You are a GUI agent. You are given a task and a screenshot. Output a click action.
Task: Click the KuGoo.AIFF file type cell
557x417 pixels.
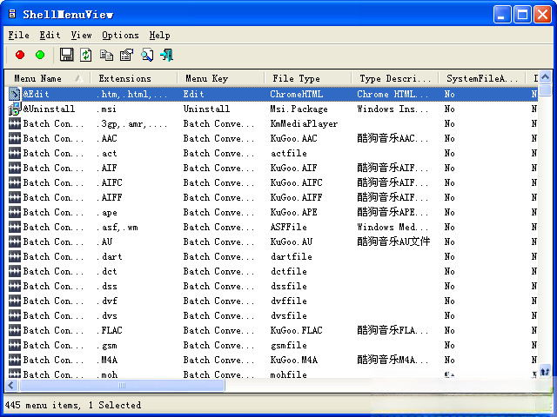(x=296, y=197)
